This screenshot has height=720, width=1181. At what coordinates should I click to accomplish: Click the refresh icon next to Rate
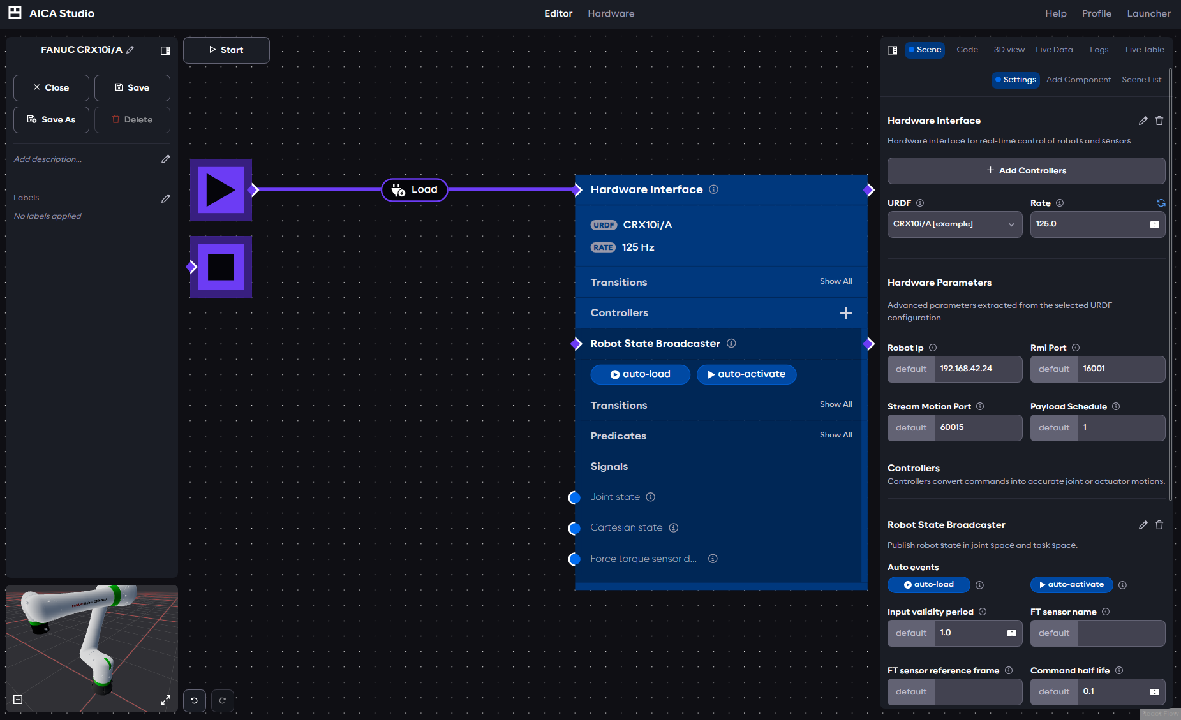click(x=1161, y=203)
